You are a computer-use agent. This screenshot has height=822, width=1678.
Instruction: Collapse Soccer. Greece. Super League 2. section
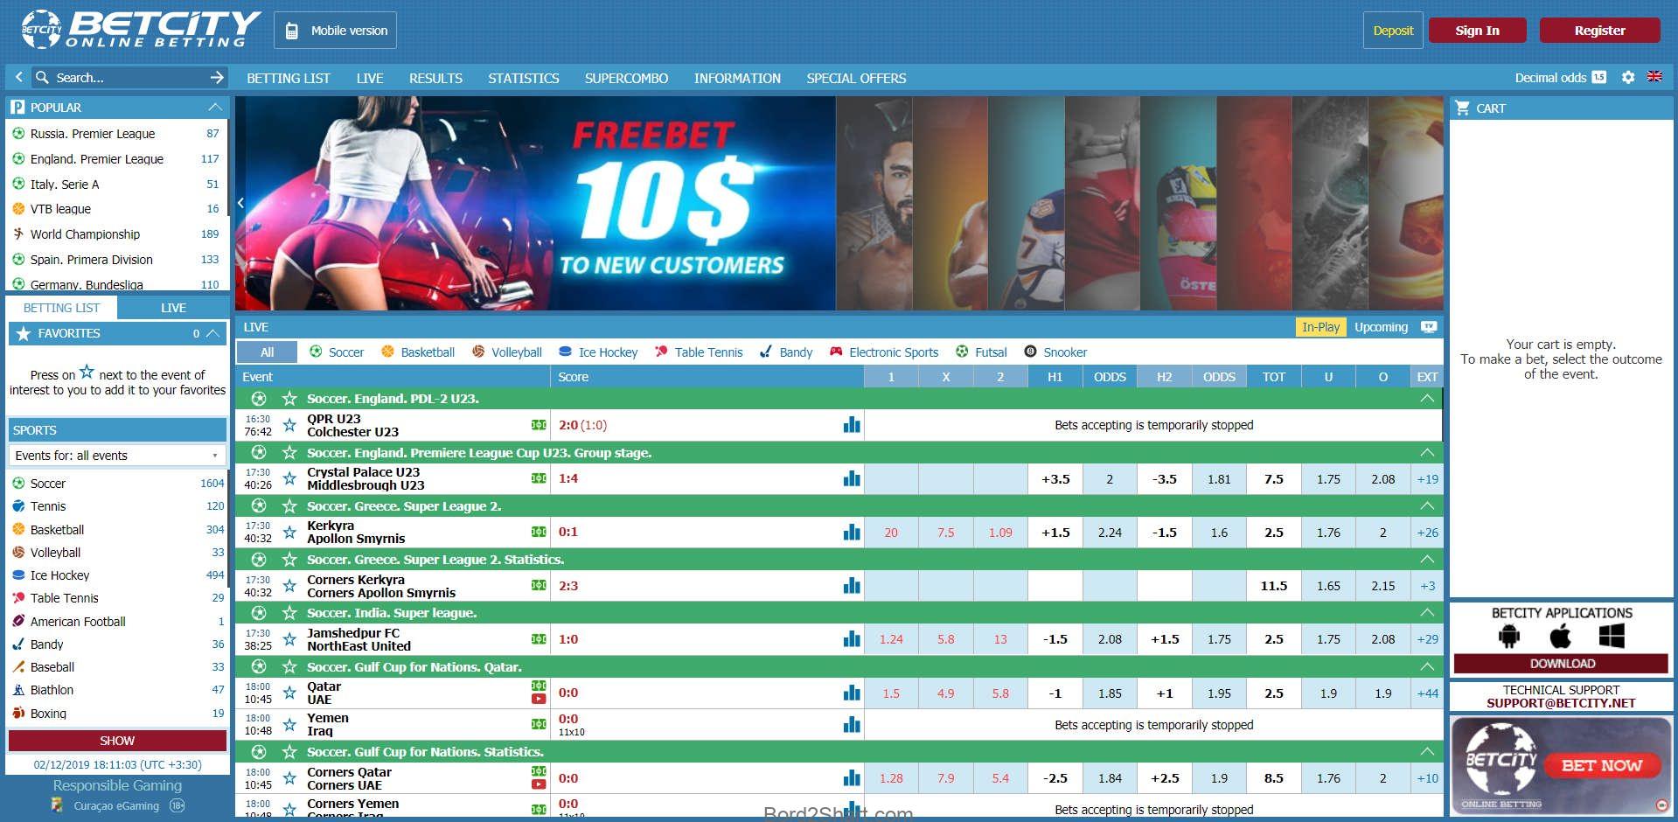pos(1427,506)
